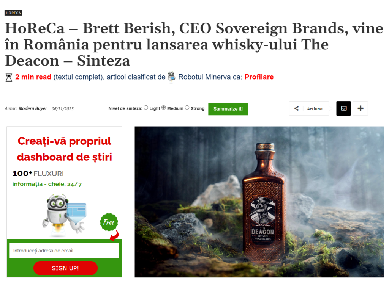Click the Modern Buyer author link
389x285 pixels.
(33, 109)
